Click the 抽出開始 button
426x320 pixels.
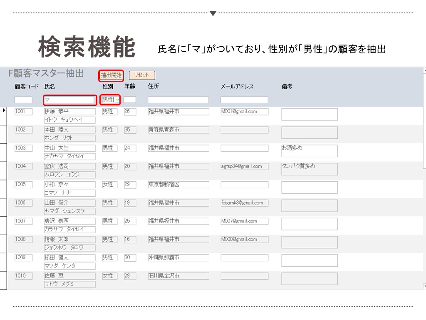click(111, 75)
